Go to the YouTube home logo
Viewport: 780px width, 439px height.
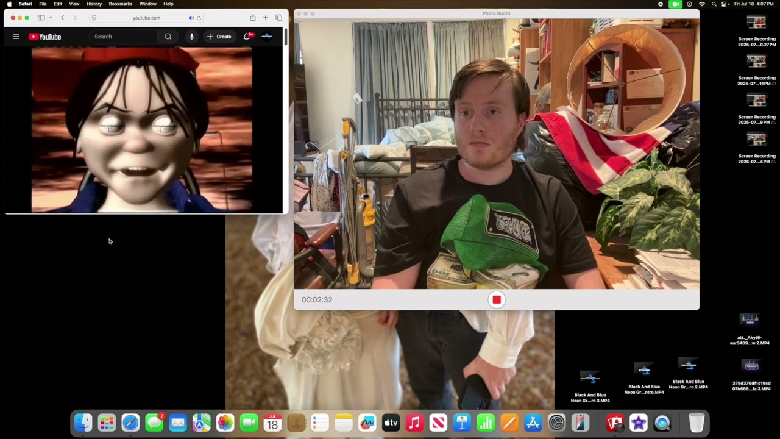point(44,37)
